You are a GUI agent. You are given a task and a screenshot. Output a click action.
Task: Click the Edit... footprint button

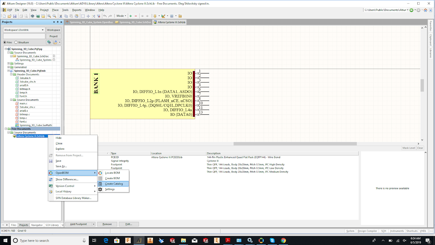(129, 224)
